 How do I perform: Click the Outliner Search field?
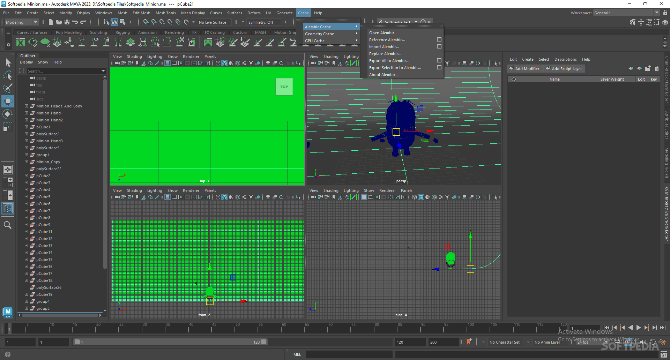[66, 71]
